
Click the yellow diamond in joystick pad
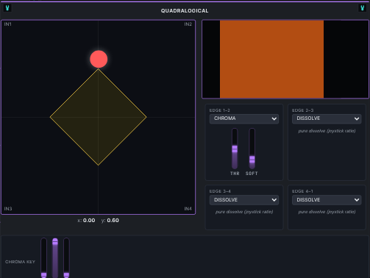click(99, 117)
